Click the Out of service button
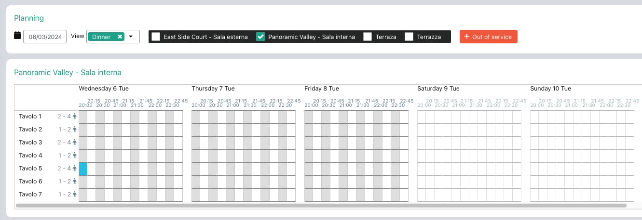This screenshot has height=220, width=642. pos(488,37)
